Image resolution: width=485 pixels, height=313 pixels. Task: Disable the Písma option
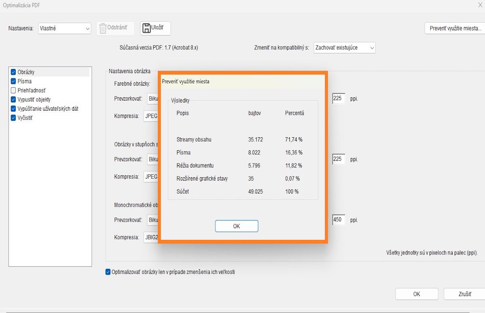click(x=14, y=81)
